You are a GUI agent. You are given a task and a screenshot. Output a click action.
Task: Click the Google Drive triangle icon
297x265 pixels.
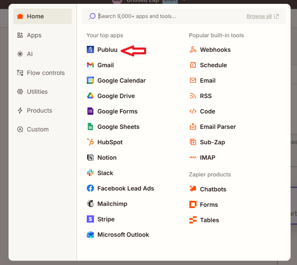(90, 96)
